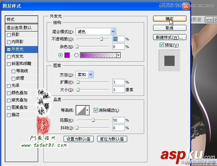
Task: Select the 样式 list header
Action: [22, 20]
